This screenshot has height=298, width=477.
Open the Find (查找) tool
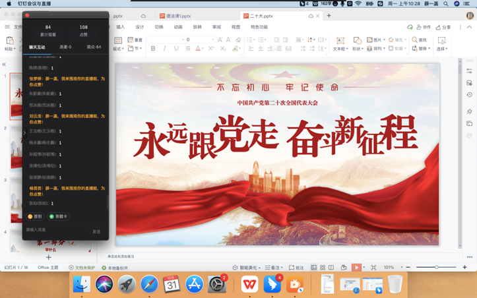[x=419, y=40]
